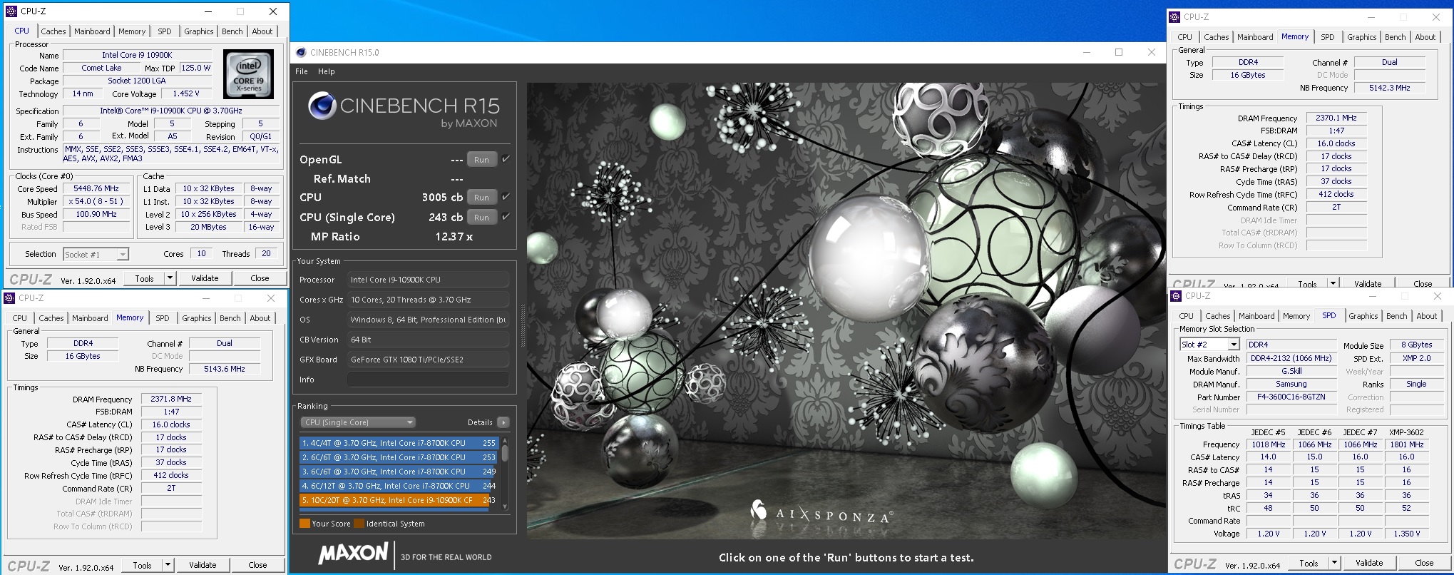
Task: Click Close button in bottom-right CPU-Z
Action: click(1424, 563)
